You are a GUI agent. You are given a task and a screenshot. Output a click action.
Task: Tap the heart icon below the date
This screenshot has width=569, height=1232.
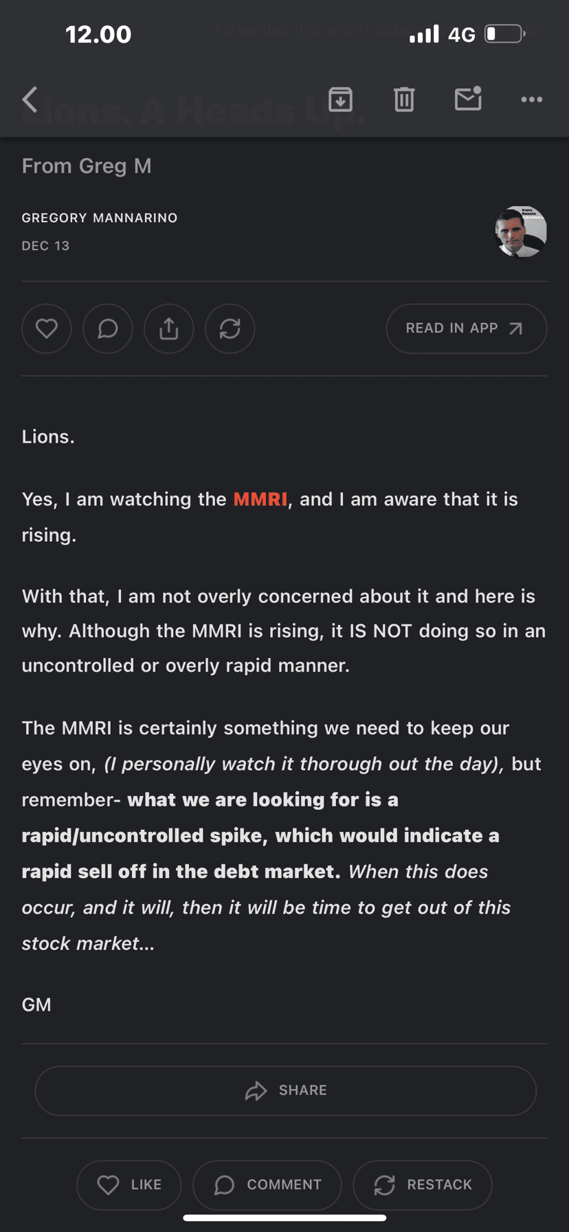point(47,329)
